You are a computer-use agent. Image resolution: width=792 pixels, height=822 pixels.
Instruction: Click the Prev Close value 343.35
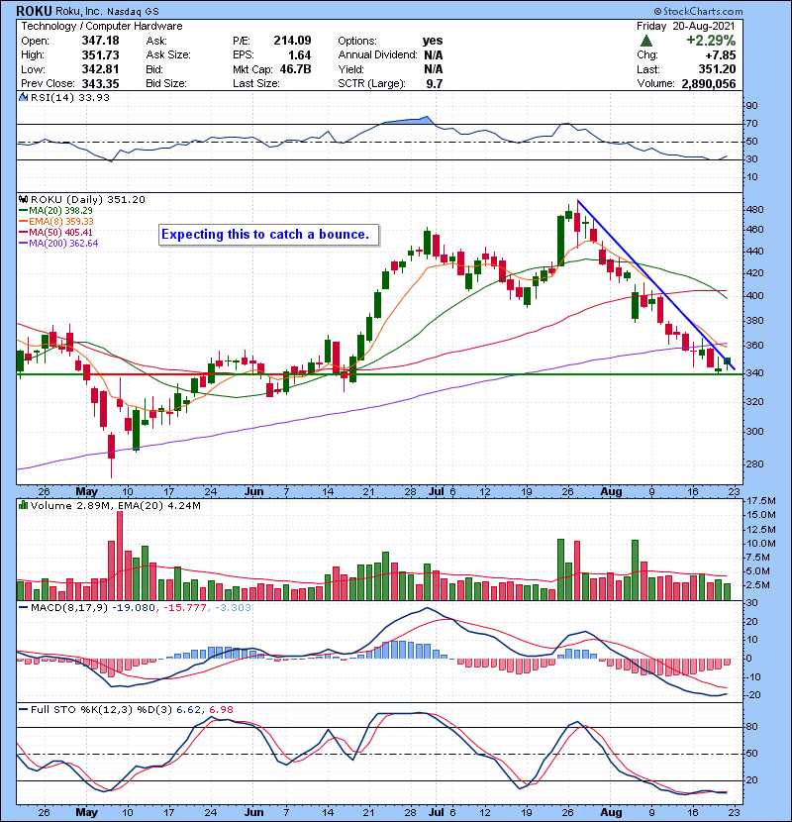click(x=100, y=84)
